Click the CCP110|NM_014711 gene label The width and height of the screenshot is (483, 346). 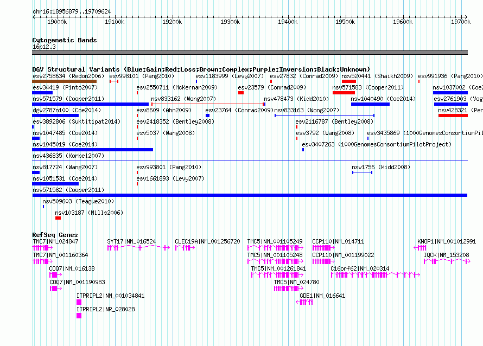point(338,242)
